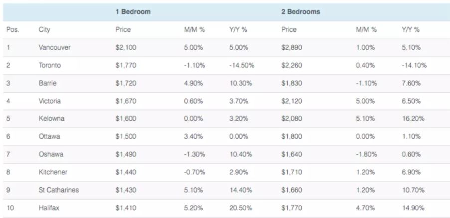The image size is (450, 218).
Task: Select Ottawa in the table
Action: click(49, 137)
